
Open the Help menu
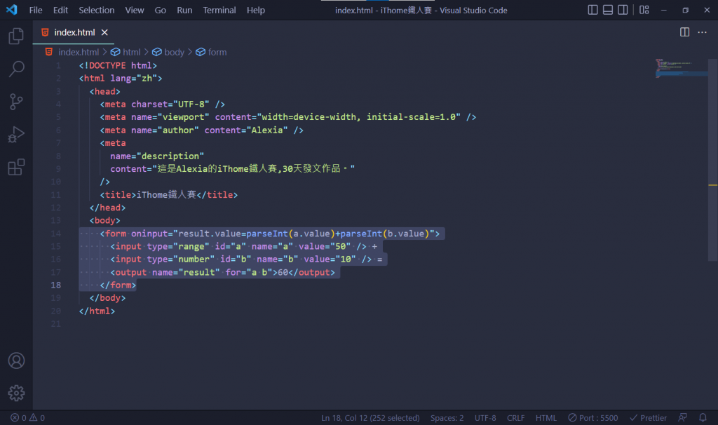(255, 10)
